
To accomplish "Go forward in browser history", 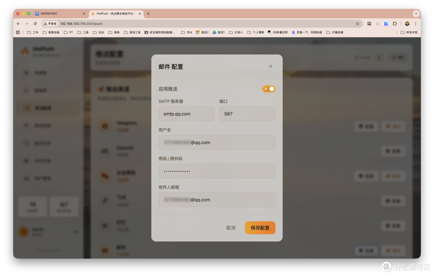I will coord(27,24).
